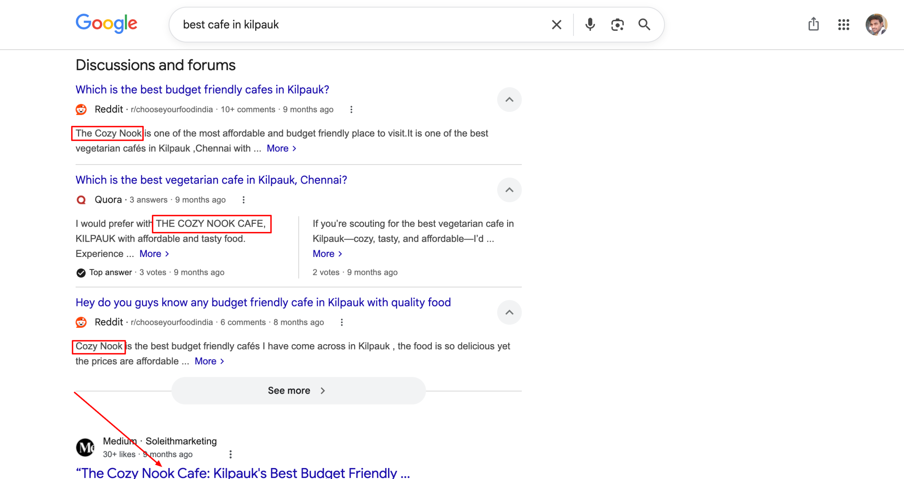Click 'r/chooseyourfoodindia · 10+ comments' text
The height and width of the screenshot is (479, 904).
tap(203, 110)
